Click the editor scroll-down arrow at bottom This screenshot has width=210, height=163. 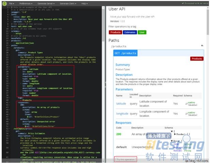[x=103, y=161]
